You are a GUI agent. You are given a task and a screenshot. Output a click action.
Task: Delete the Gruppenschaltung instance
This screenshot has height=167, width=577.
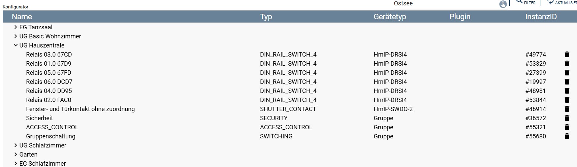pyautogui.click(x=567, y=136)
